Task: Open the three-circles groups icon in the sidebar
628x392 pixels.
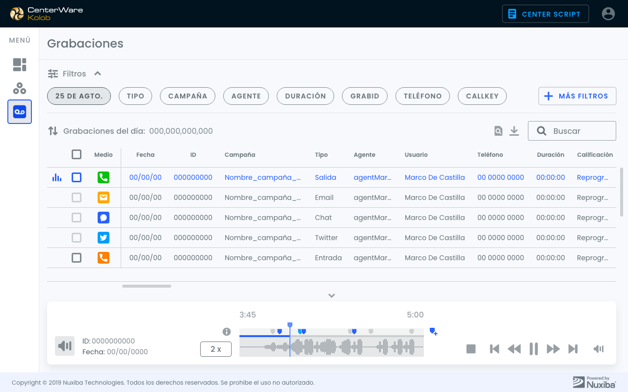Action: point(20,88)
